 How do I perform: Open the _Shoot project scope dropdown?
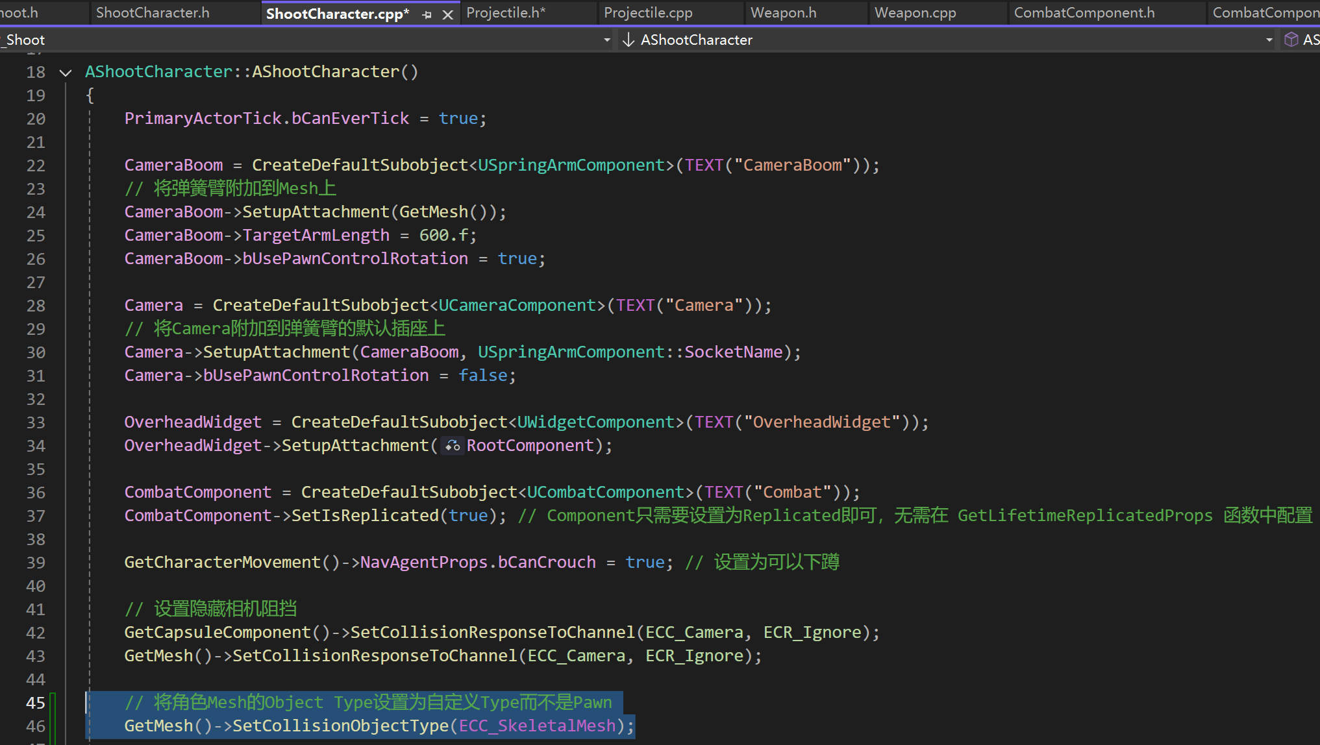606,40
